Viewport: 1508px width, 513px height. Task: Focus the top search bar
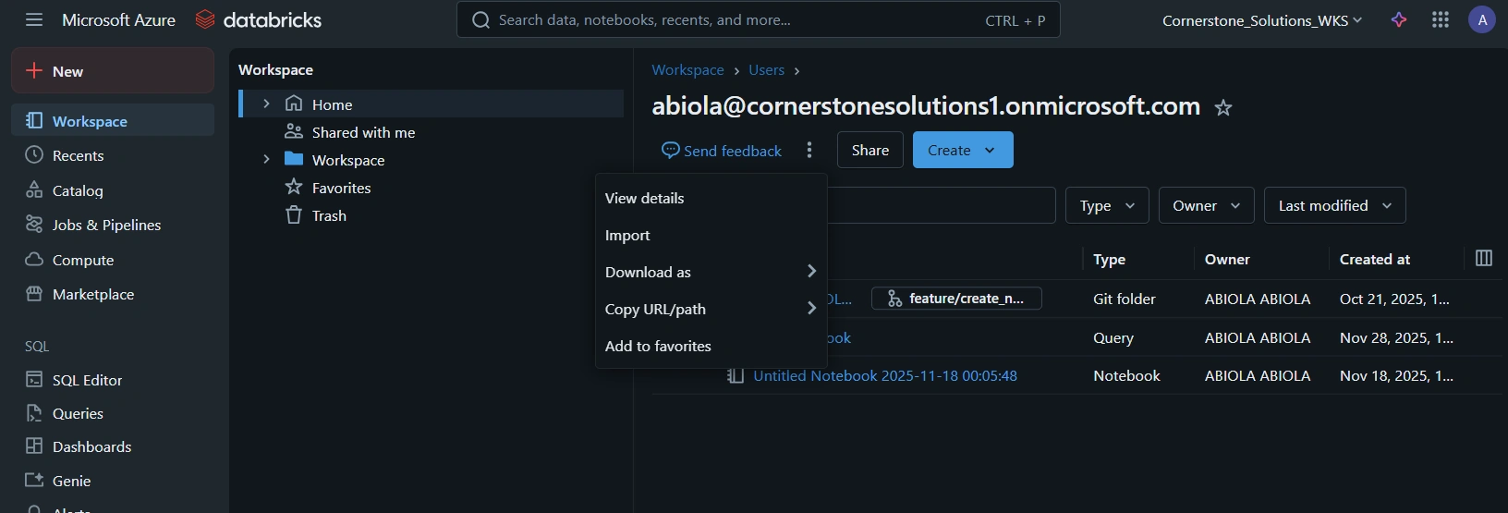click(x=758, y=19)
